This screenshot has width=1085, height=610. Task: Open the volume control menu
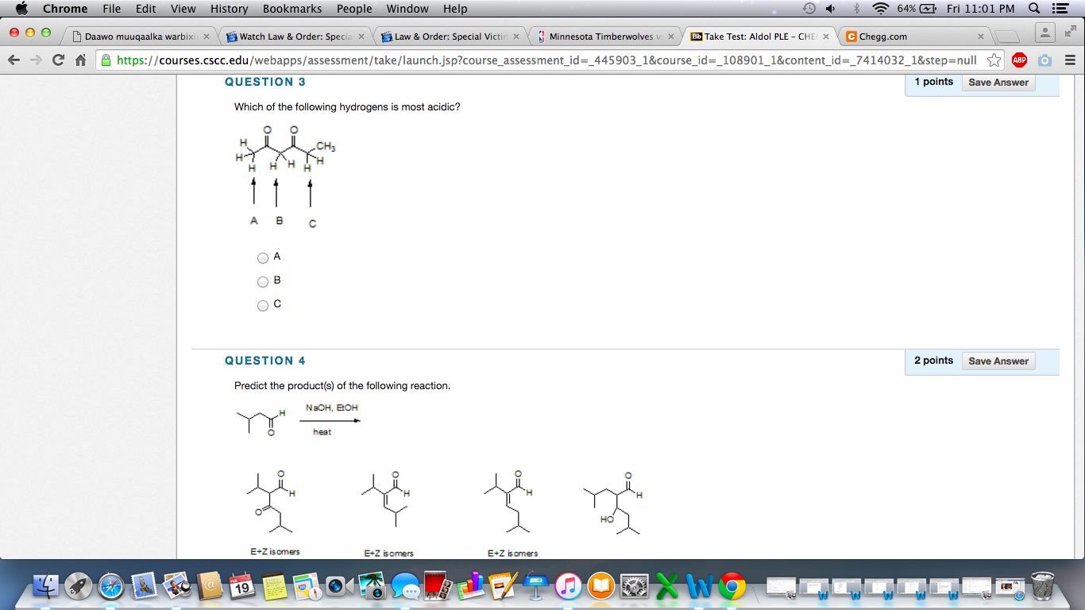pos(830,9)
